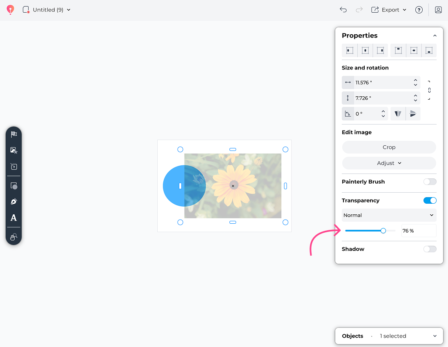Enable the Painterly Brush toggle
Screen dimensions: 448x347
point(430,182)
